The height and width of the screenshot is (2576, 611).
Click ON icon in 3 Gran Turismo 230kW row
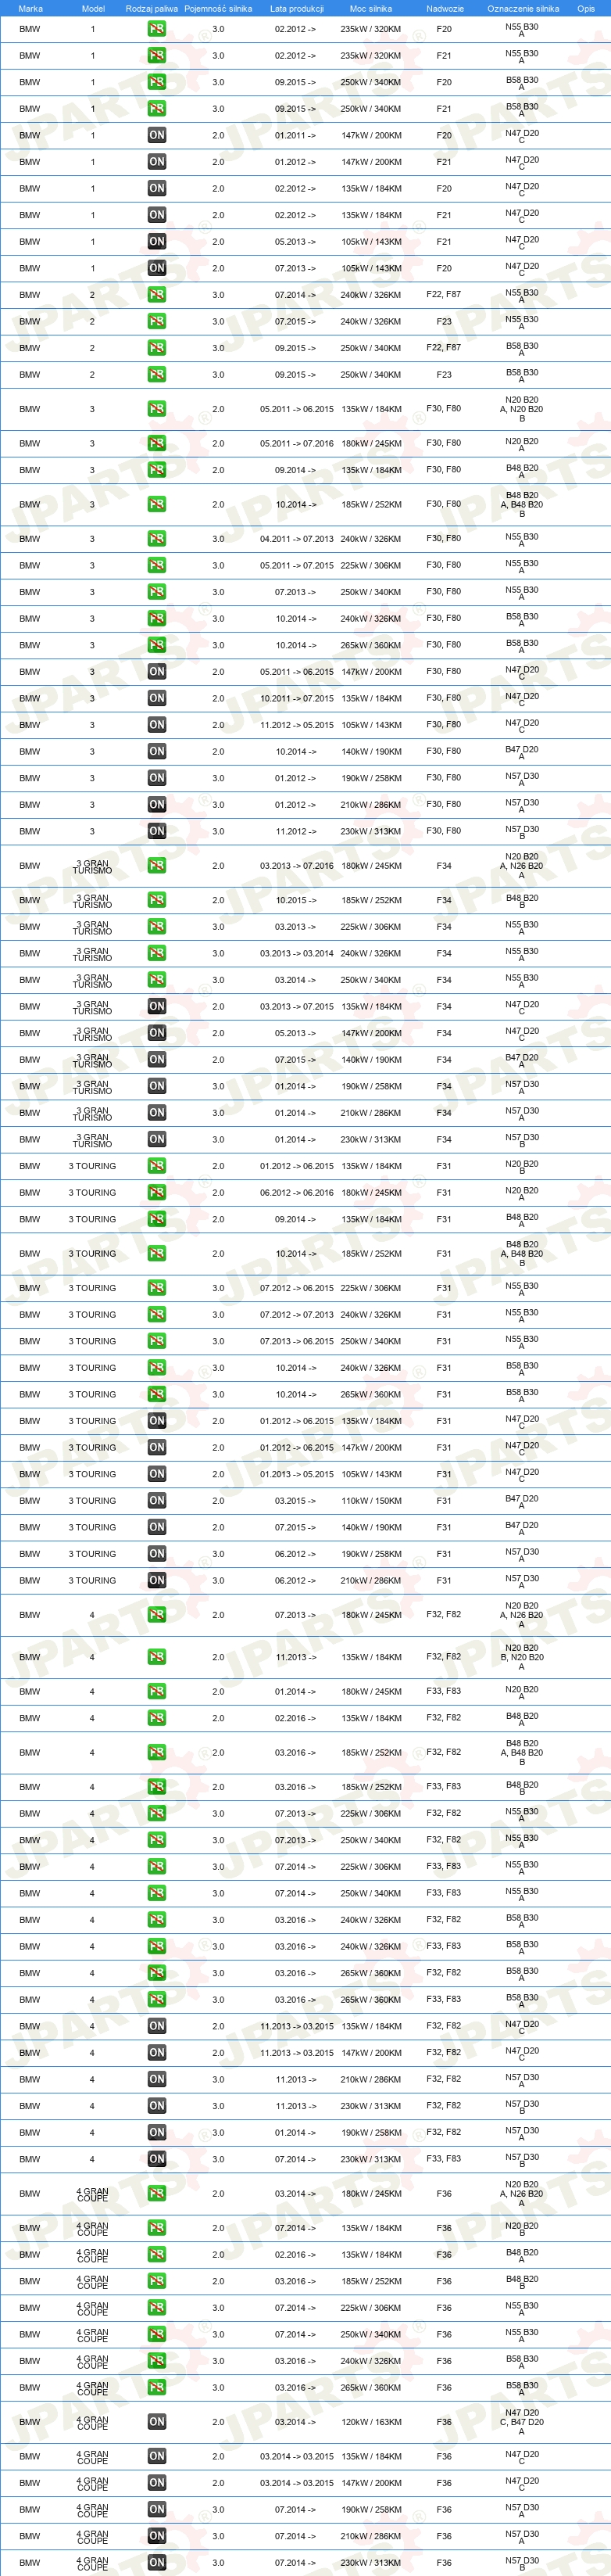157,1140
